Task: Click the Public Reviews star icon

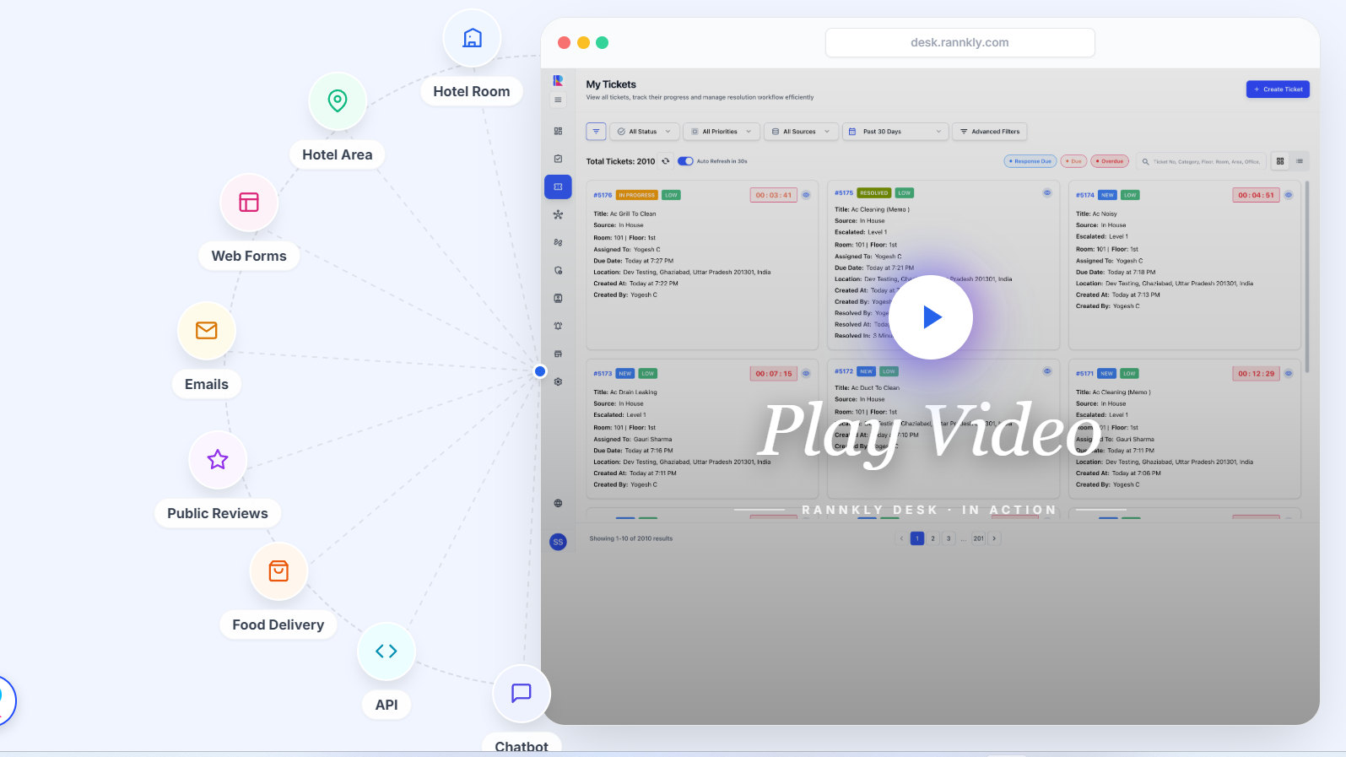Action: pyautogui.click(x=218, y=460)
